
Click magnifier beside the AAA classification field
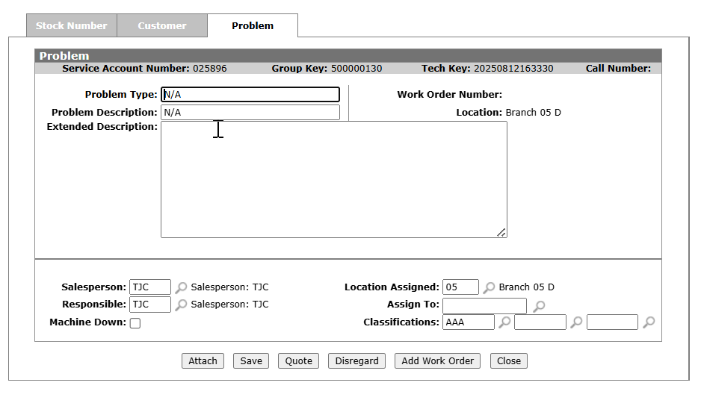click(505, 322)
